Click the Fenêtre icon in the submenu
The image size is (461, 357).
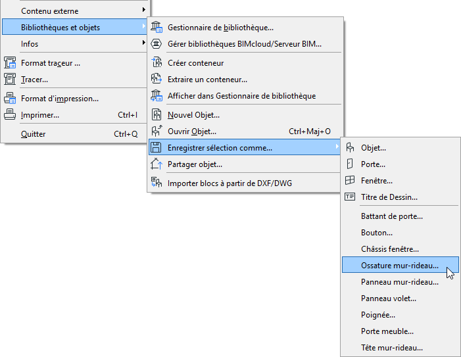coord(350,181)
